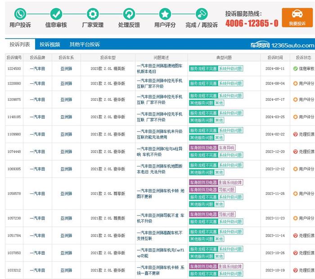Click complaint number 1037850
The image size is (315, 279).
point(14,253)
